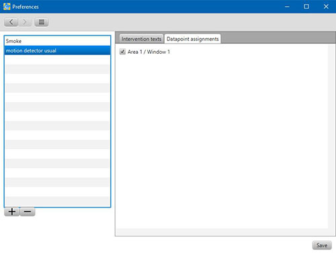Minimize the Preferences window
The width and height of the screenshot is (336, 254).
point(287,7)
